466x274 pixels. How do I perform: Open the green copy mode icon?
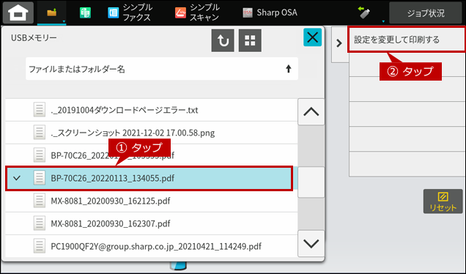point(85,12)
